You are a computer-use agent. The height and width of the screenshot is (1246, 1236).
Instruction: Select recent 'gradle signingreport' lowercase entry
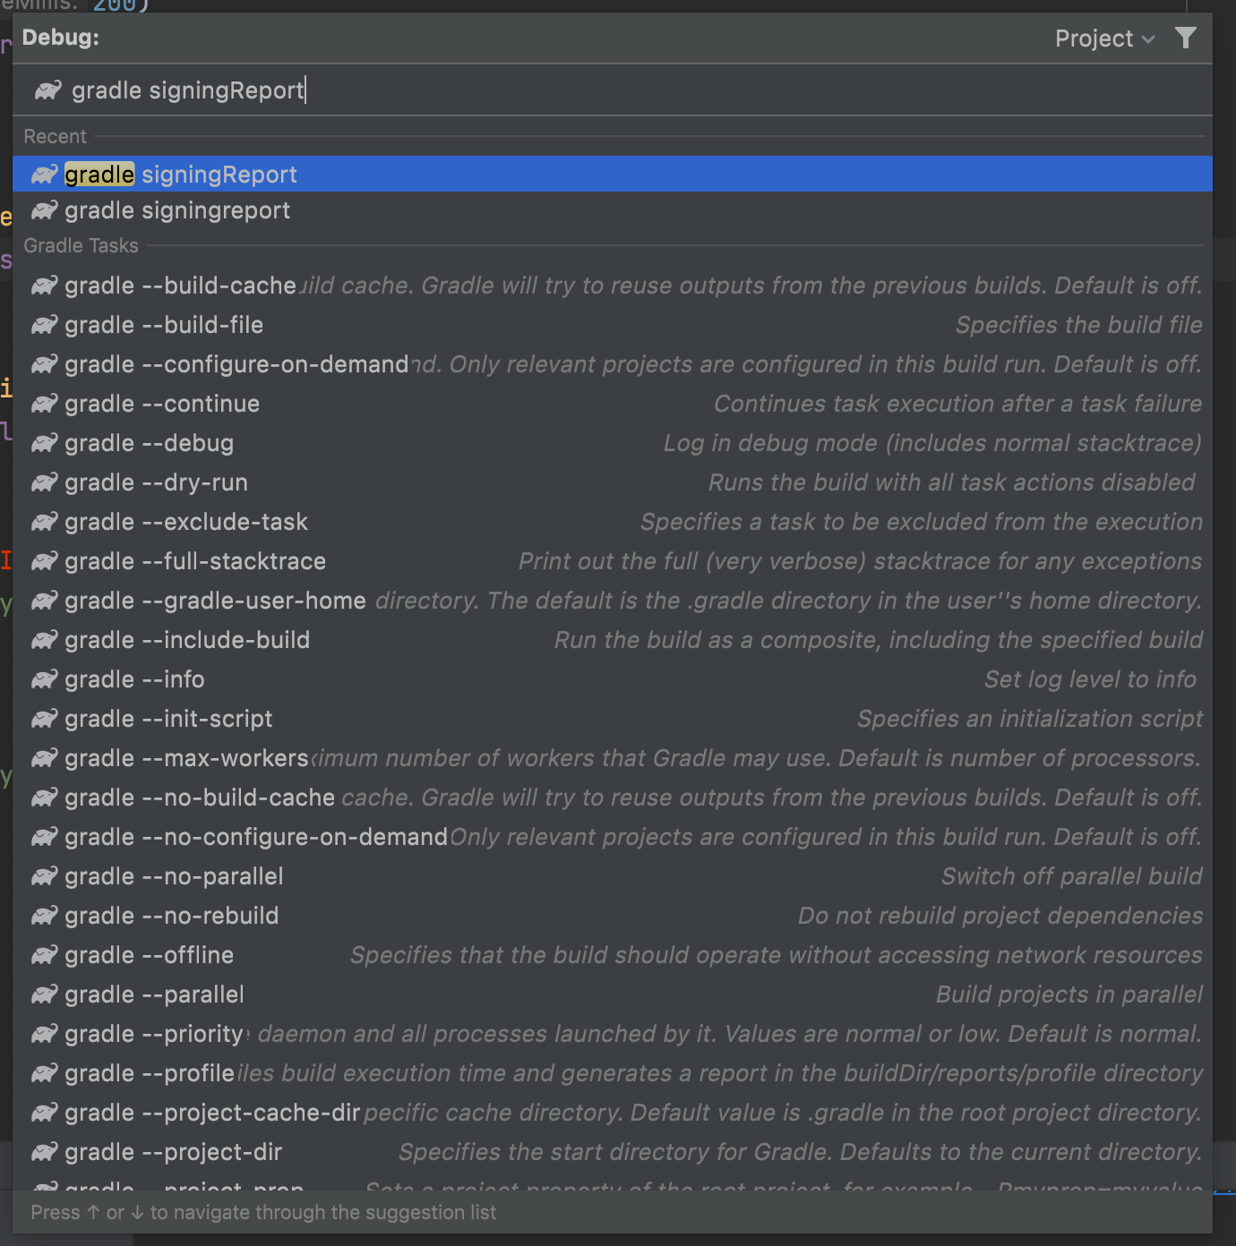[x=613, y=210]
